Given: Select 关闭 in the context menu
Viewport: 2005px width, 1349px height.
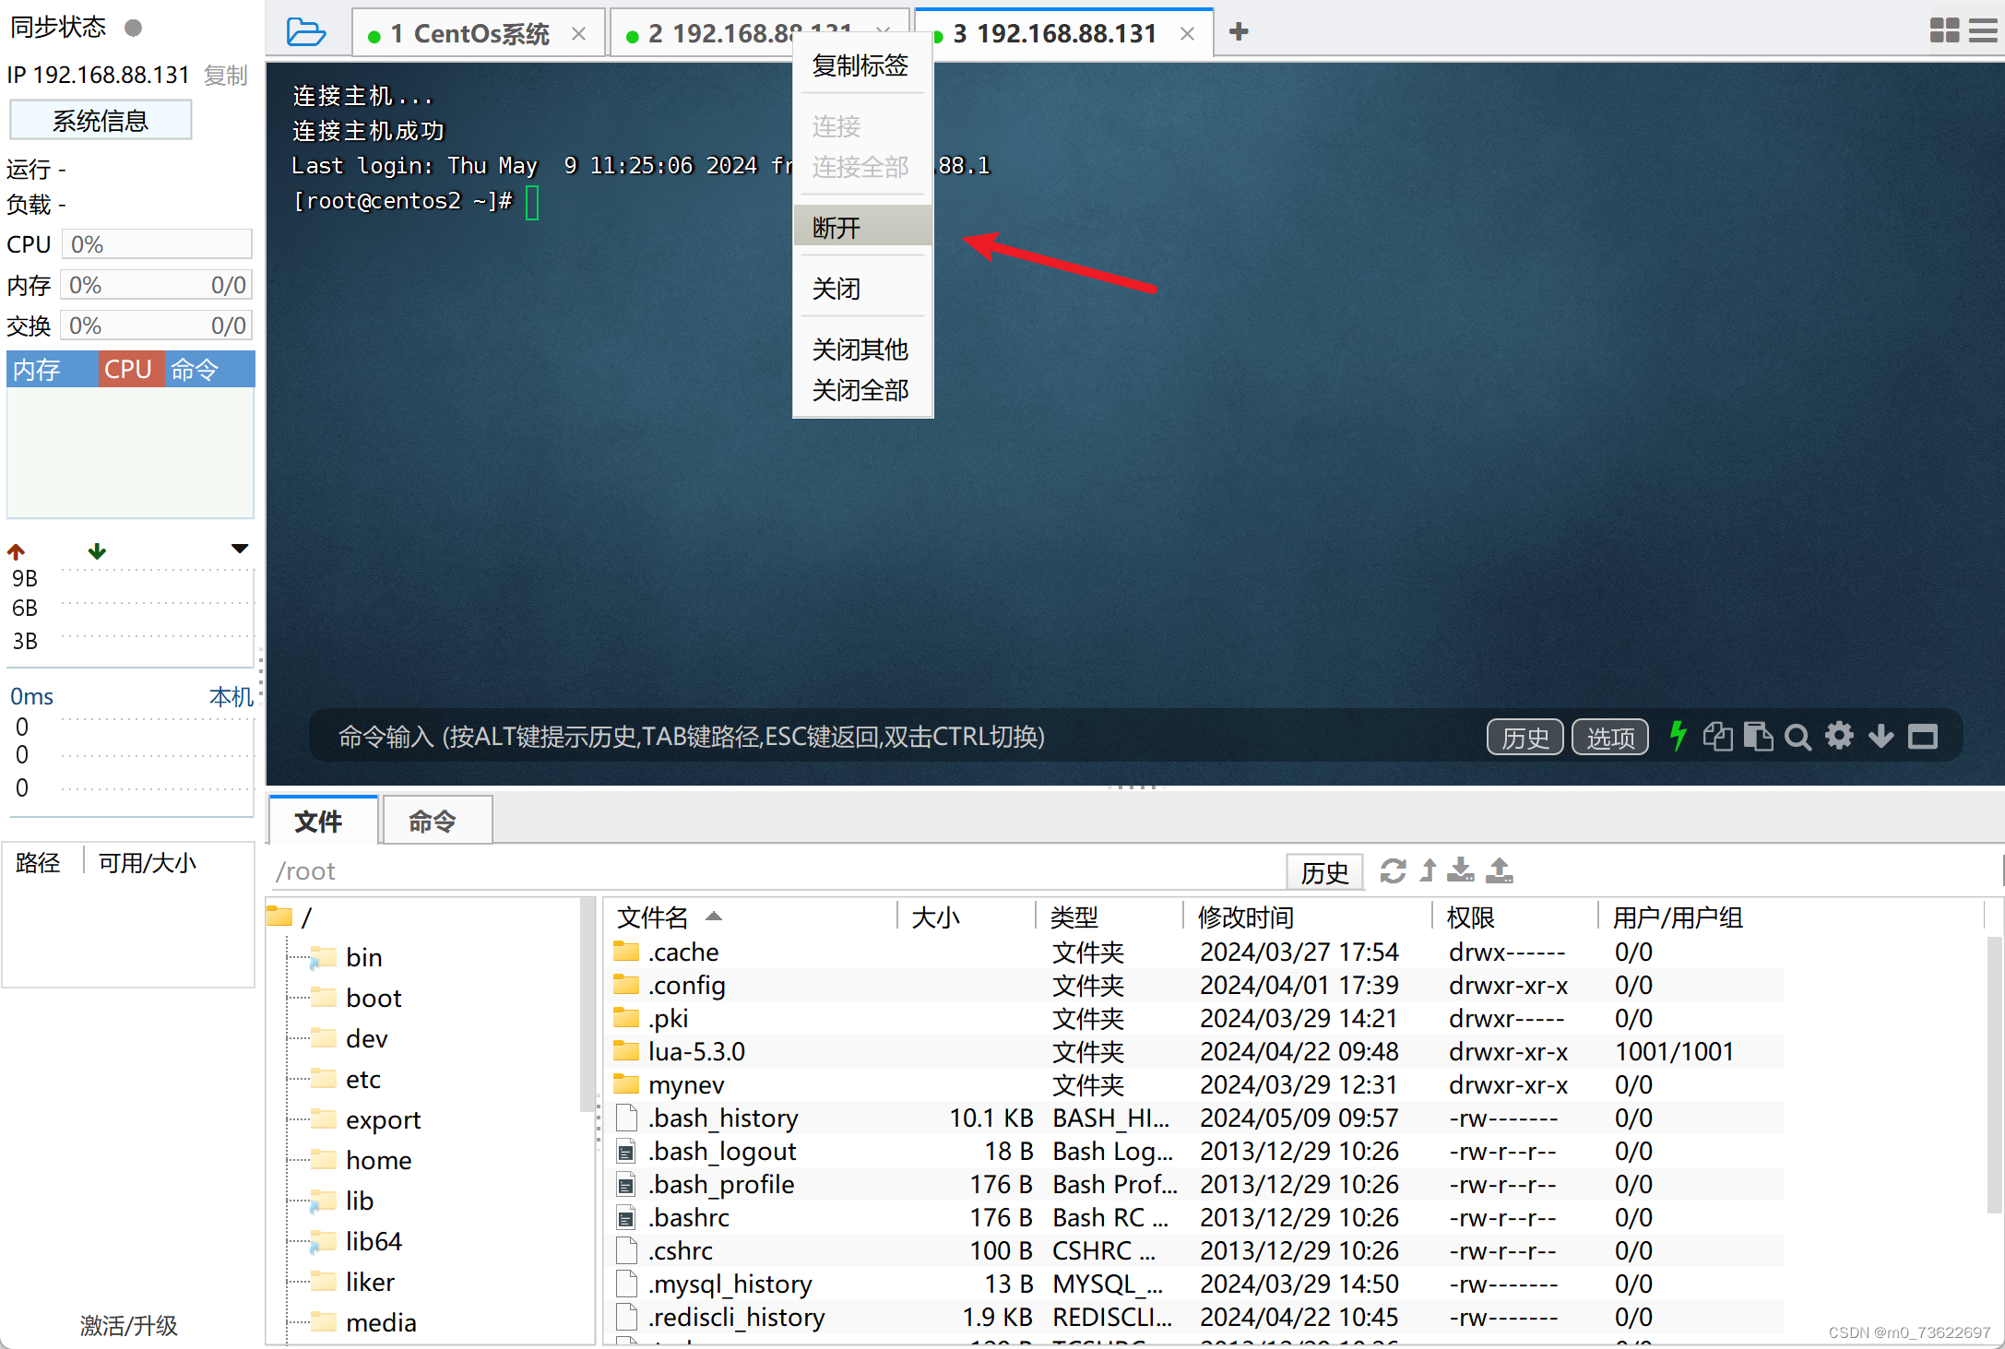Looking at the screenshot, I should (x=862, y=289).
